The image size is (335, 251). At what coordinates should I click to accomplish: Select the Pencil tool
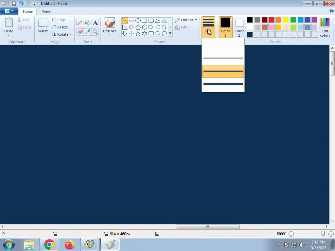[80, 23]
